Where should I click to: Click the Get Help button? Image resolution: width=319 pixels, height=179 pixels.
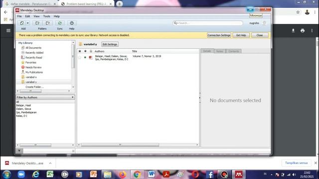[x=241, y=35]
